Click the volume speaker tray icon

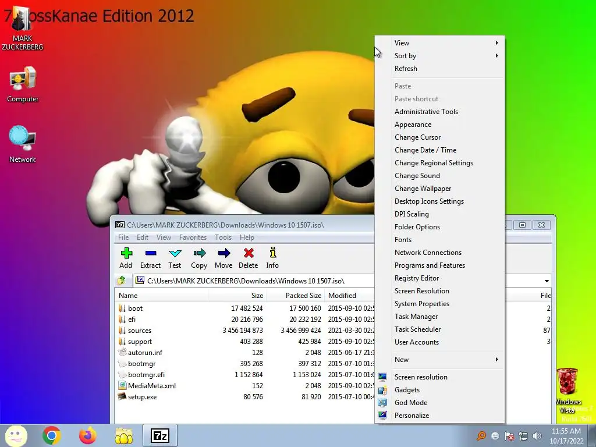tap(537, 435)
